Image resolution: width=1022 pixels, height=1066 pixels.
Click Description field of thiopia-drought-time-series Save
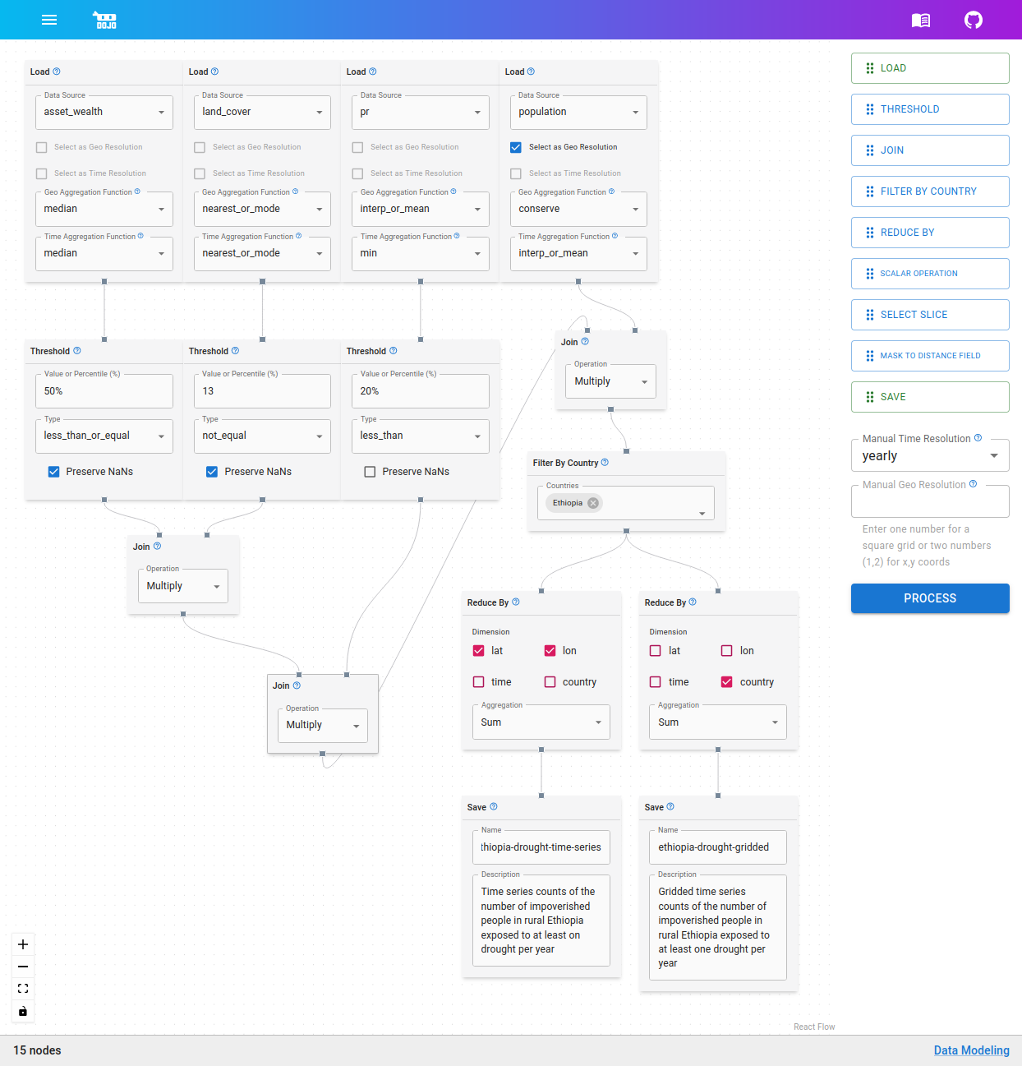[x=541, y=921]
